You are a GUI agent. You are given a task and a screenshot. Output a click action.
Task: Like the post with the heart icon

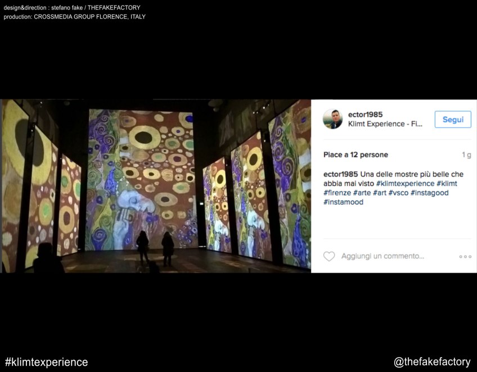coord(329,256)
